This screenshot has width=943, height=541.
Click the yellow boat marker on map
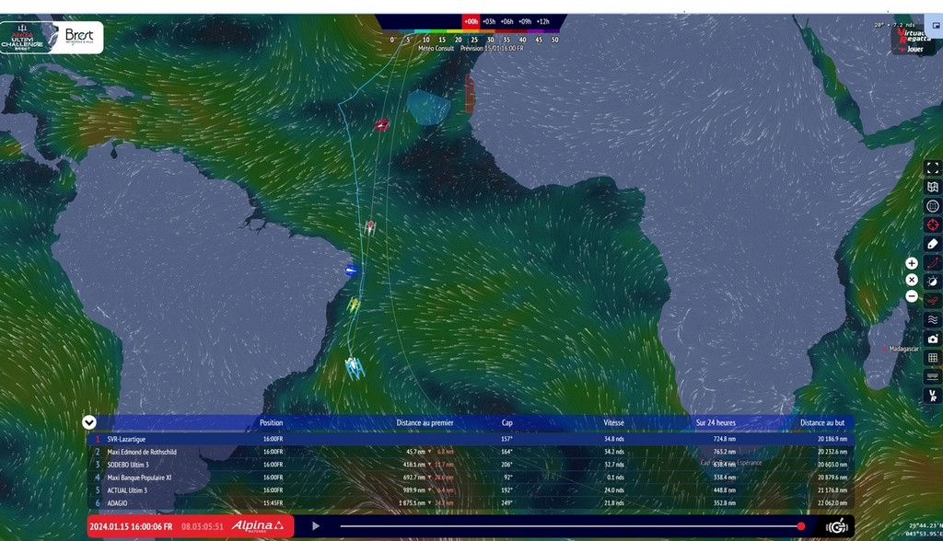[354, 305]
